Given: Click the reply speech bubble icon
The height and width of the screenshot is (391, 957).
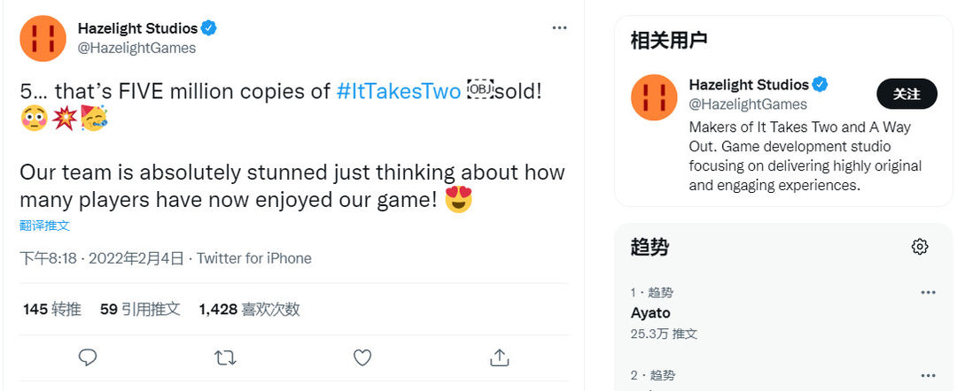Looking at the screenshot, I should click(88, 357).
